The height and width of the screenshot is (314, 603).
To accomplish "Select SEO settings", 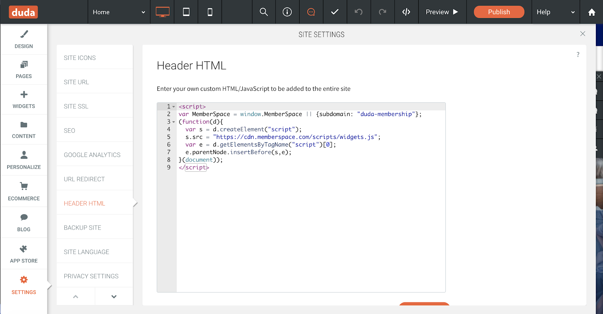I will pyautogui.click(x=95, y=130).
